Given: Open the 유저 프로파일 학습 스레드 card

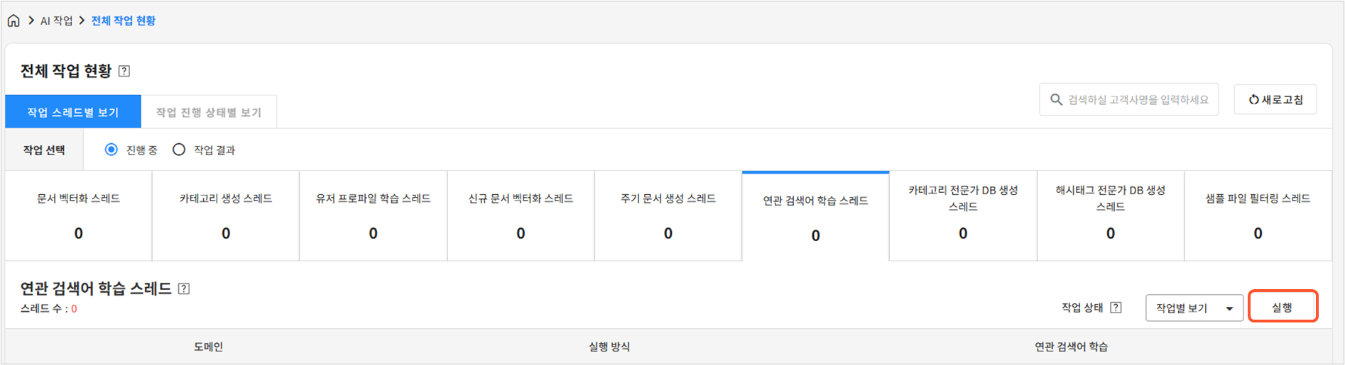Looking at the screenshot, I should [x=374, y=215].
